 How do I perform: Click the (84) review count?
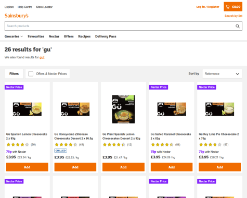coord(178,145)
